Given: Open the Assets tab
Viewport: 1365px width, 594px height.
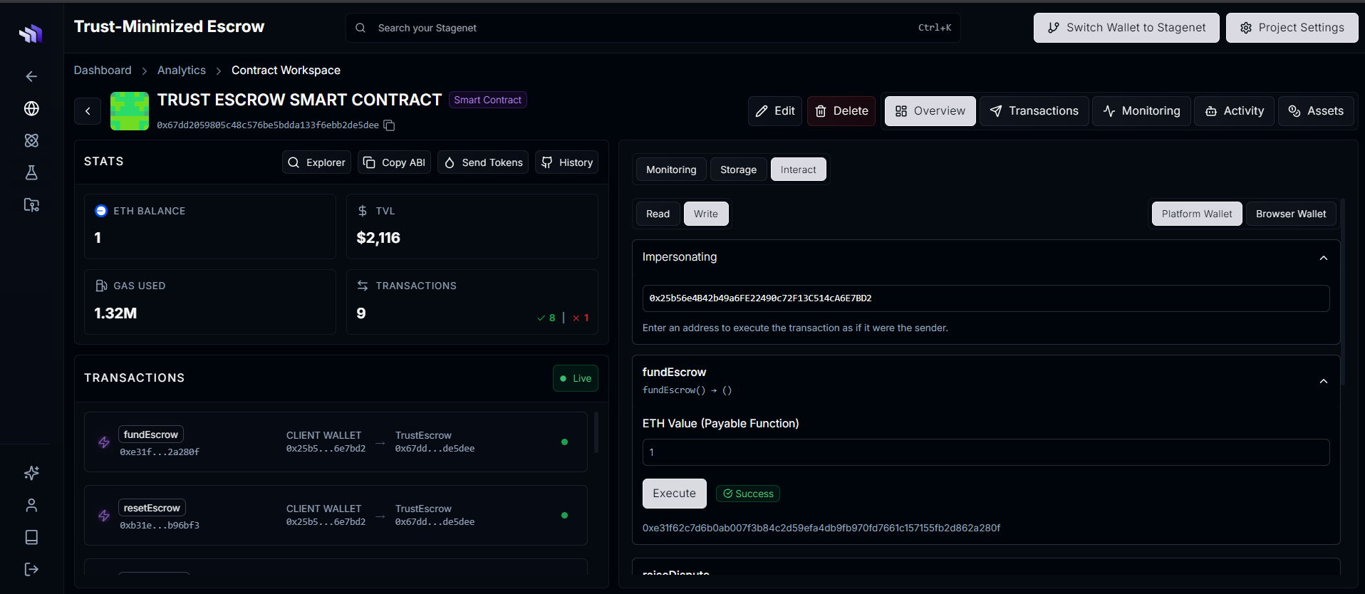Looking at the screenshot, I should (x=1316, y=111).
